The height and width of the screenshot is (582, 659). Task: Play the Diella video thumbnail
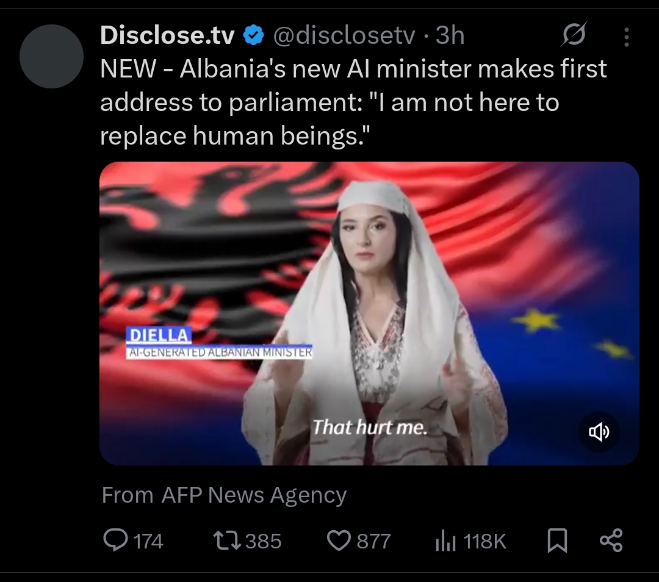[x=369, y=314]
